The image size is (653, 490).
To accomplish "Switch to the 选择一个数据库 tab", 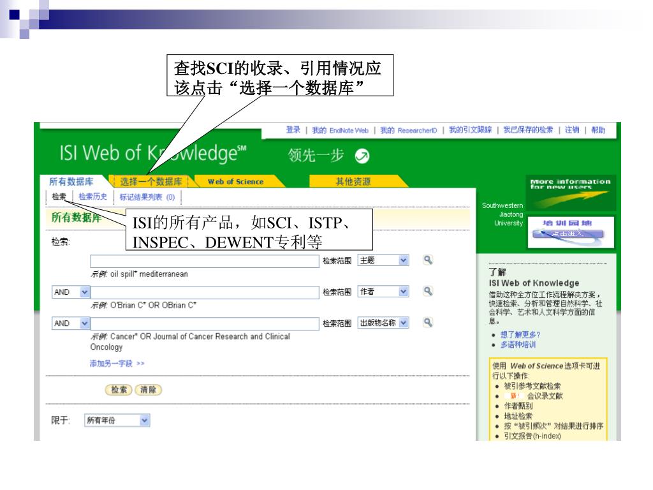I will coord(150,181).
